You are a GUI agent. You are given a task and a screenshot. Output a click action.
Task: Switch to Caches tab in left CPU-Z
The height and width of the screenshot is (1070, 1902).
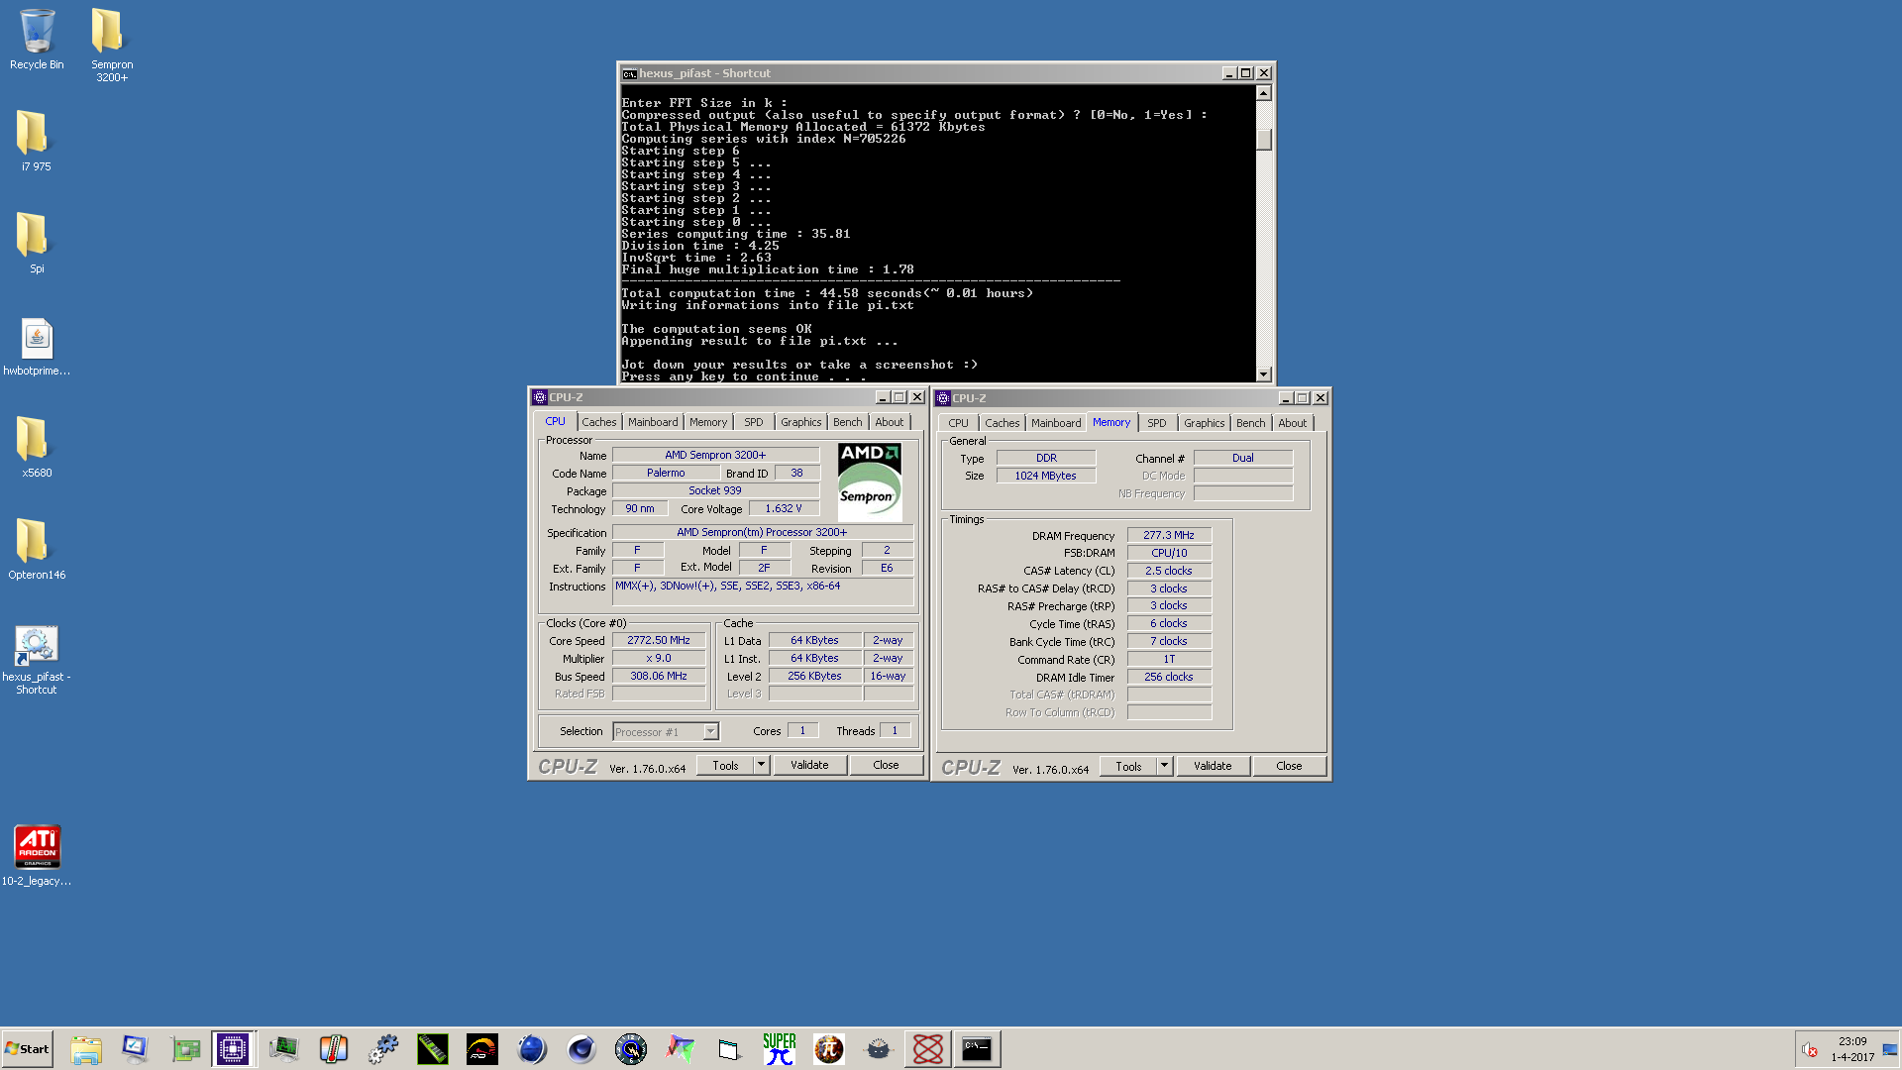tap(598, 422)
